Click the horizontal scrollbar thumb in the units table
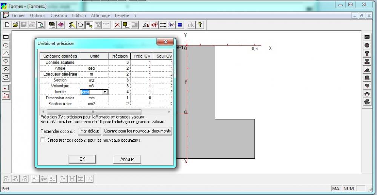377x195 pixels. tap(94, 112)
